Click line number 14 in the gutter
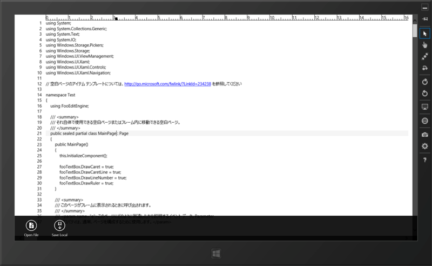Viewport: 432px width, 266px height. tap(39, 95)
